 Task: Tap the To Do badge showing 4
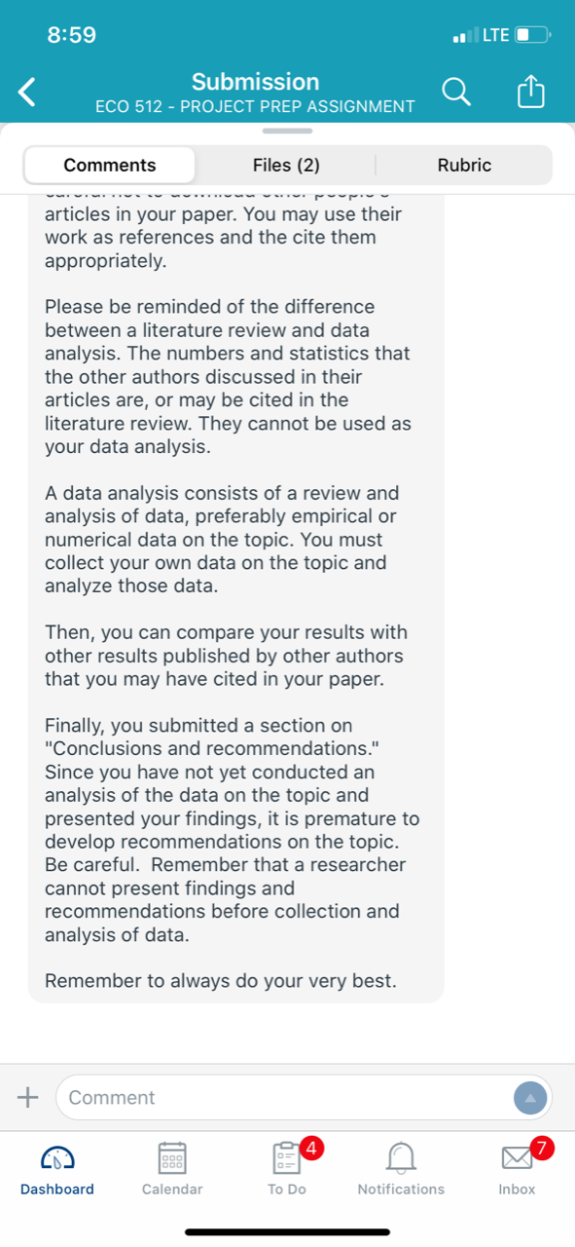point(311,1148)
